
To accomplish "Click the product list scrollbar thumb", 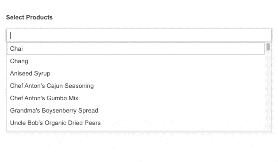I will click(268, 47).
